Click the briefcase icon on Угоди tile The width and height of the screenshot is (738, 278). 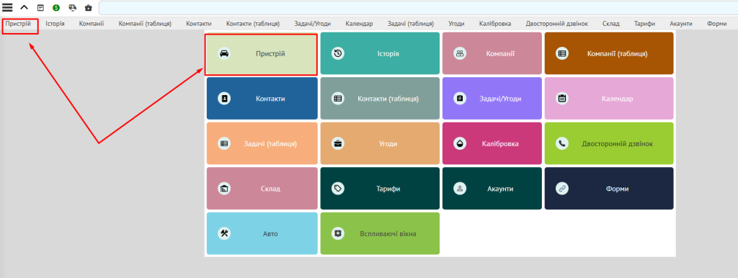pyautogui.click(x=338, y=143)
